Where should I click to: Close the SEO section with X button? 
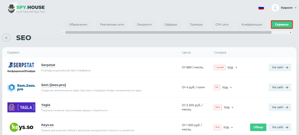6,38
